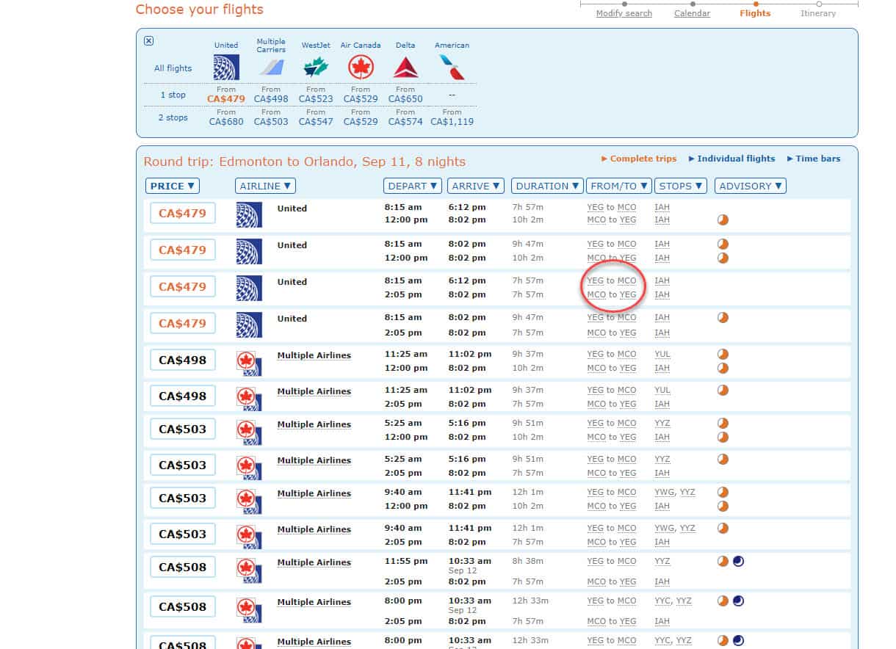The height and width of the screenshot is (649, 896).
Task: Click the circled YEG to MCO route link
Action: [x=612, y=280]
